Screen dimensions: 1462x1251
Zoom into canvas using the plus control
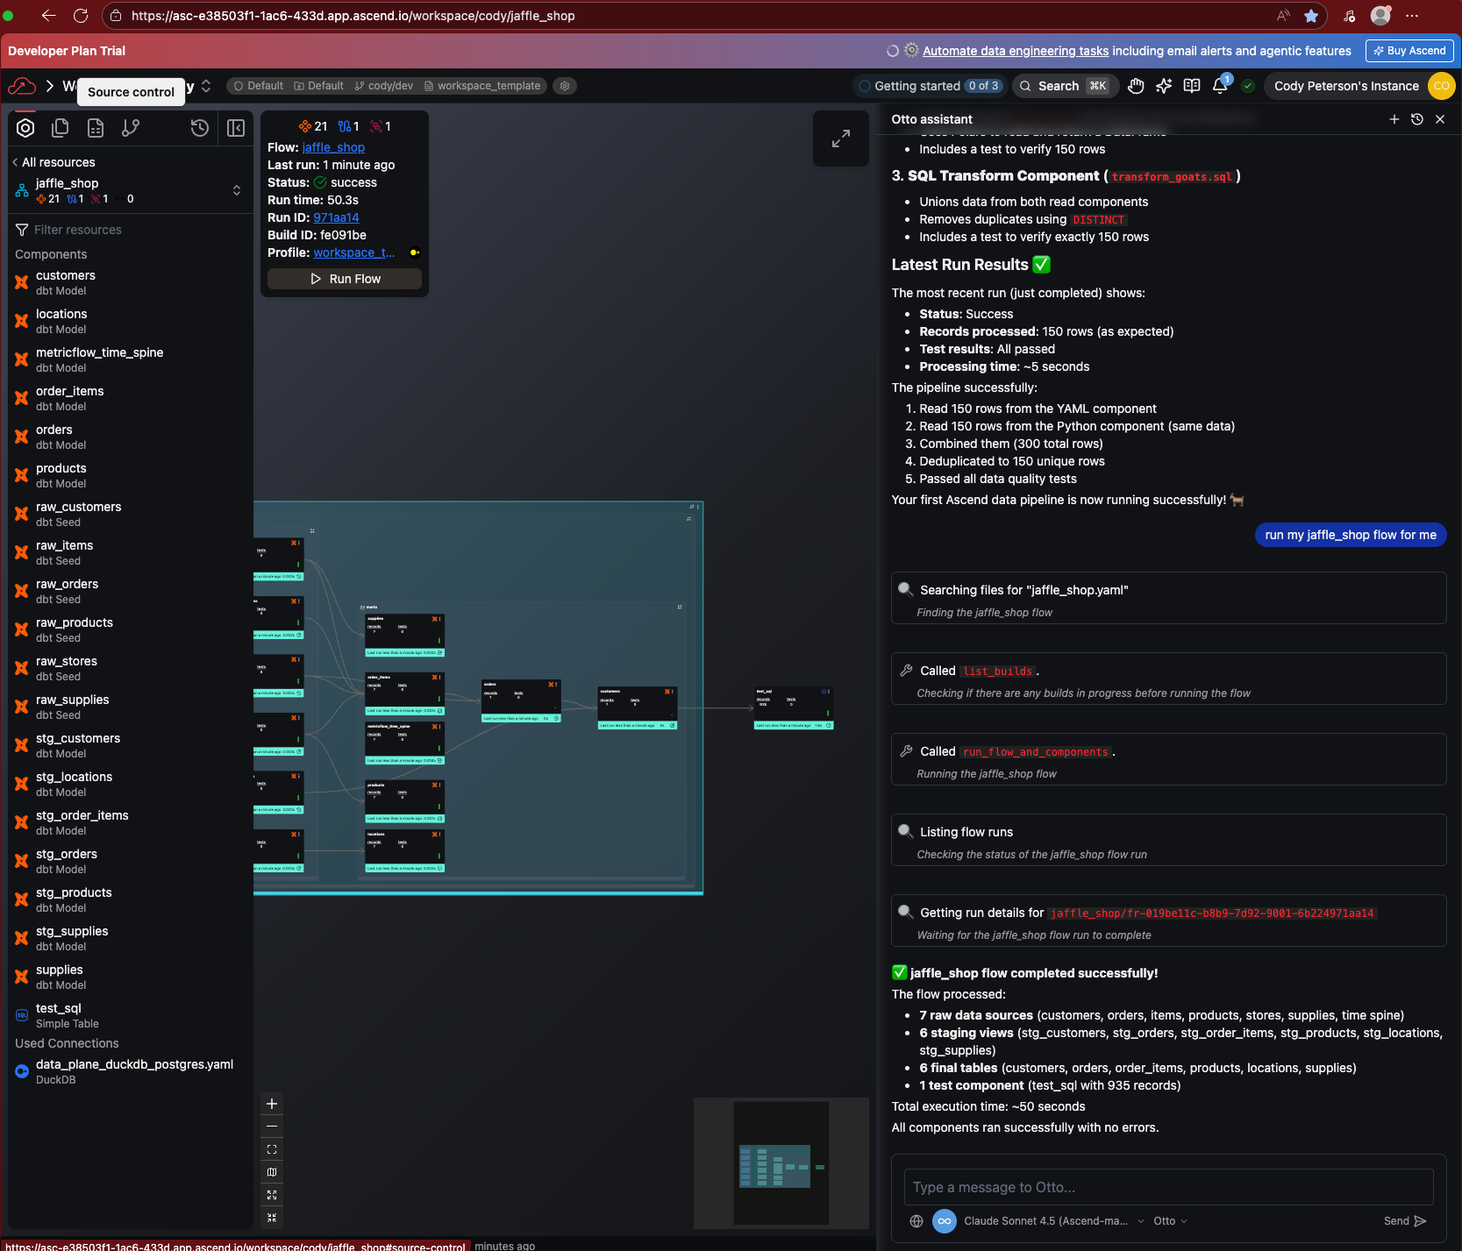(271, 1104)
